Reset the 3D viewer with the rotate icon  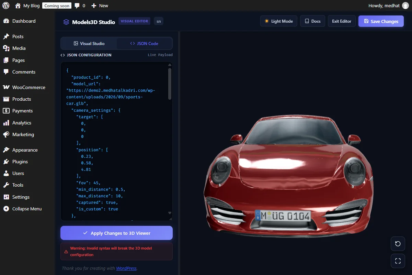point(398,244)
